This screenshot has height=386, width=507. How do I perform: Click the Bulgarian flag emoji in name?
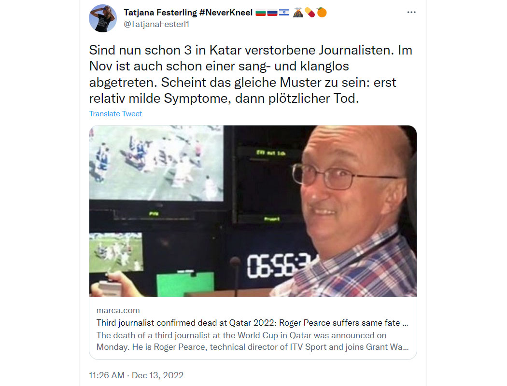[x=261, y=13]
